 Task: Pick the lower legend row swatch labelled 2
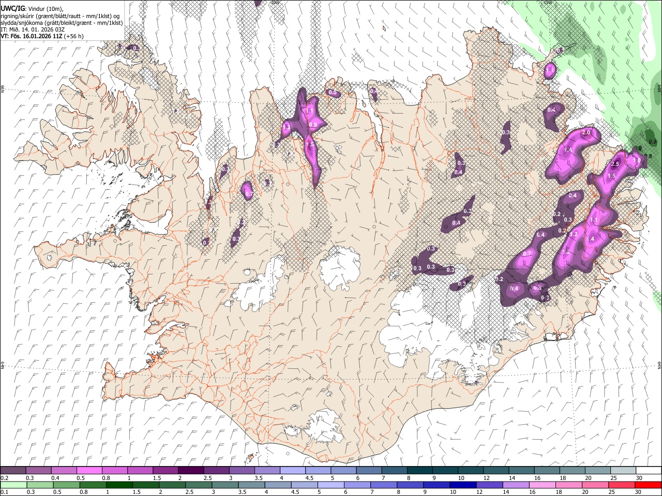click(172, 485)
